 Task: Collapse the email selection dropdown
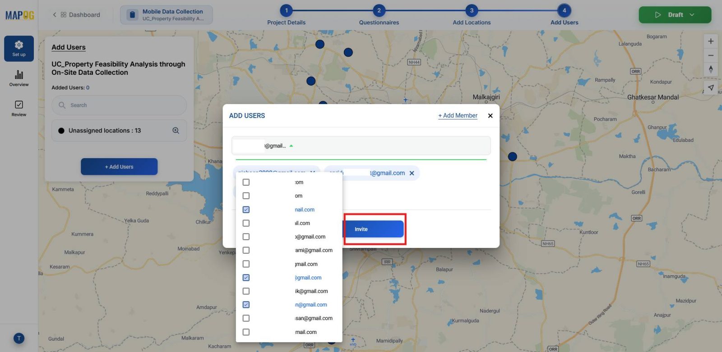pyautogui.click(x=291, y=146)
